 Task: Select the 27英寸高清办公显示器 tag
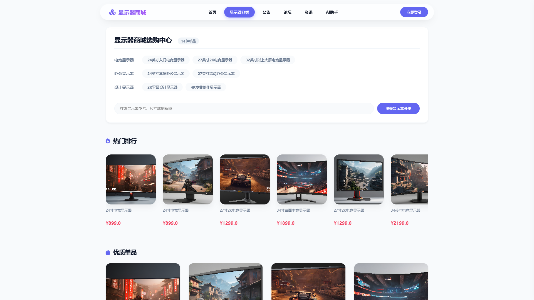[216, 74]
